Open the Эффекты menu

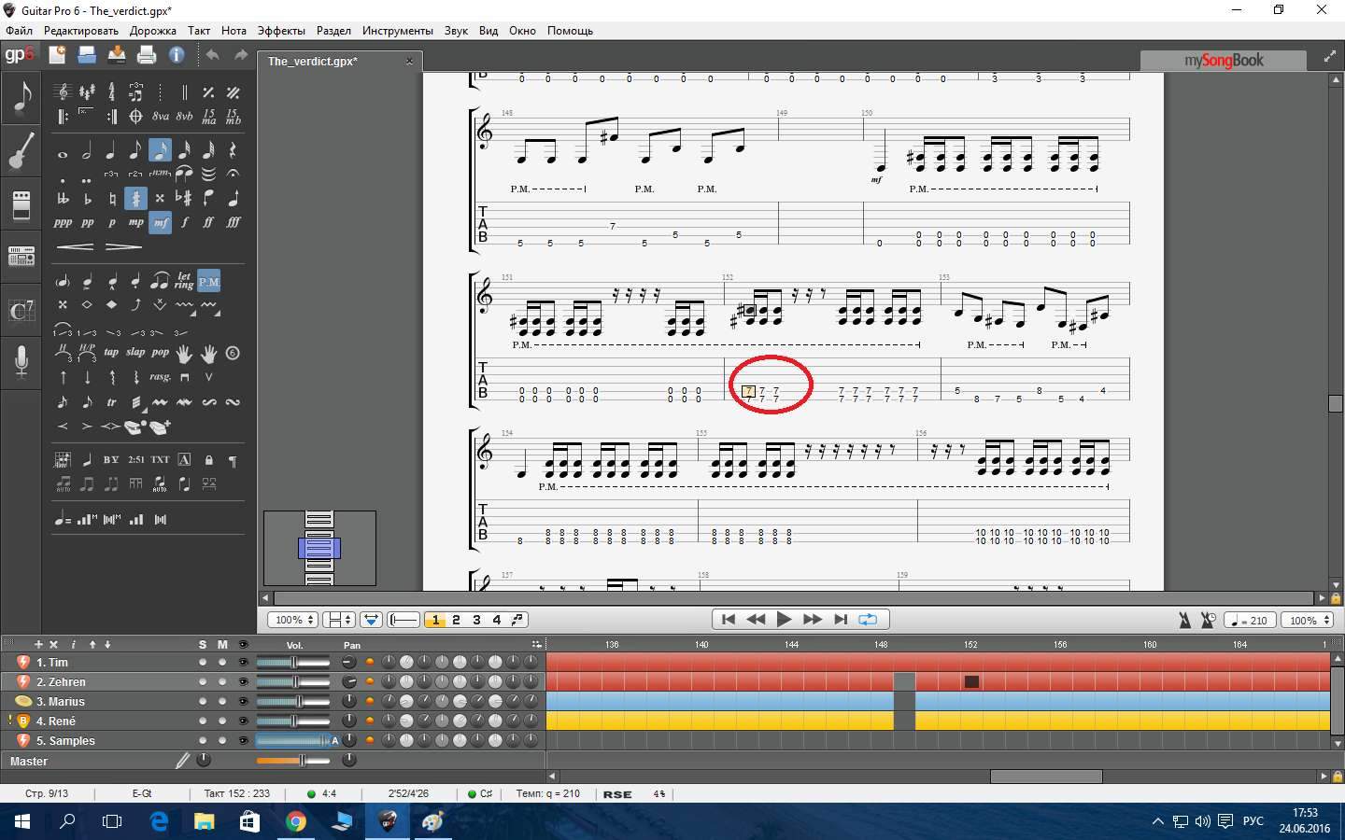pos(281,31)
